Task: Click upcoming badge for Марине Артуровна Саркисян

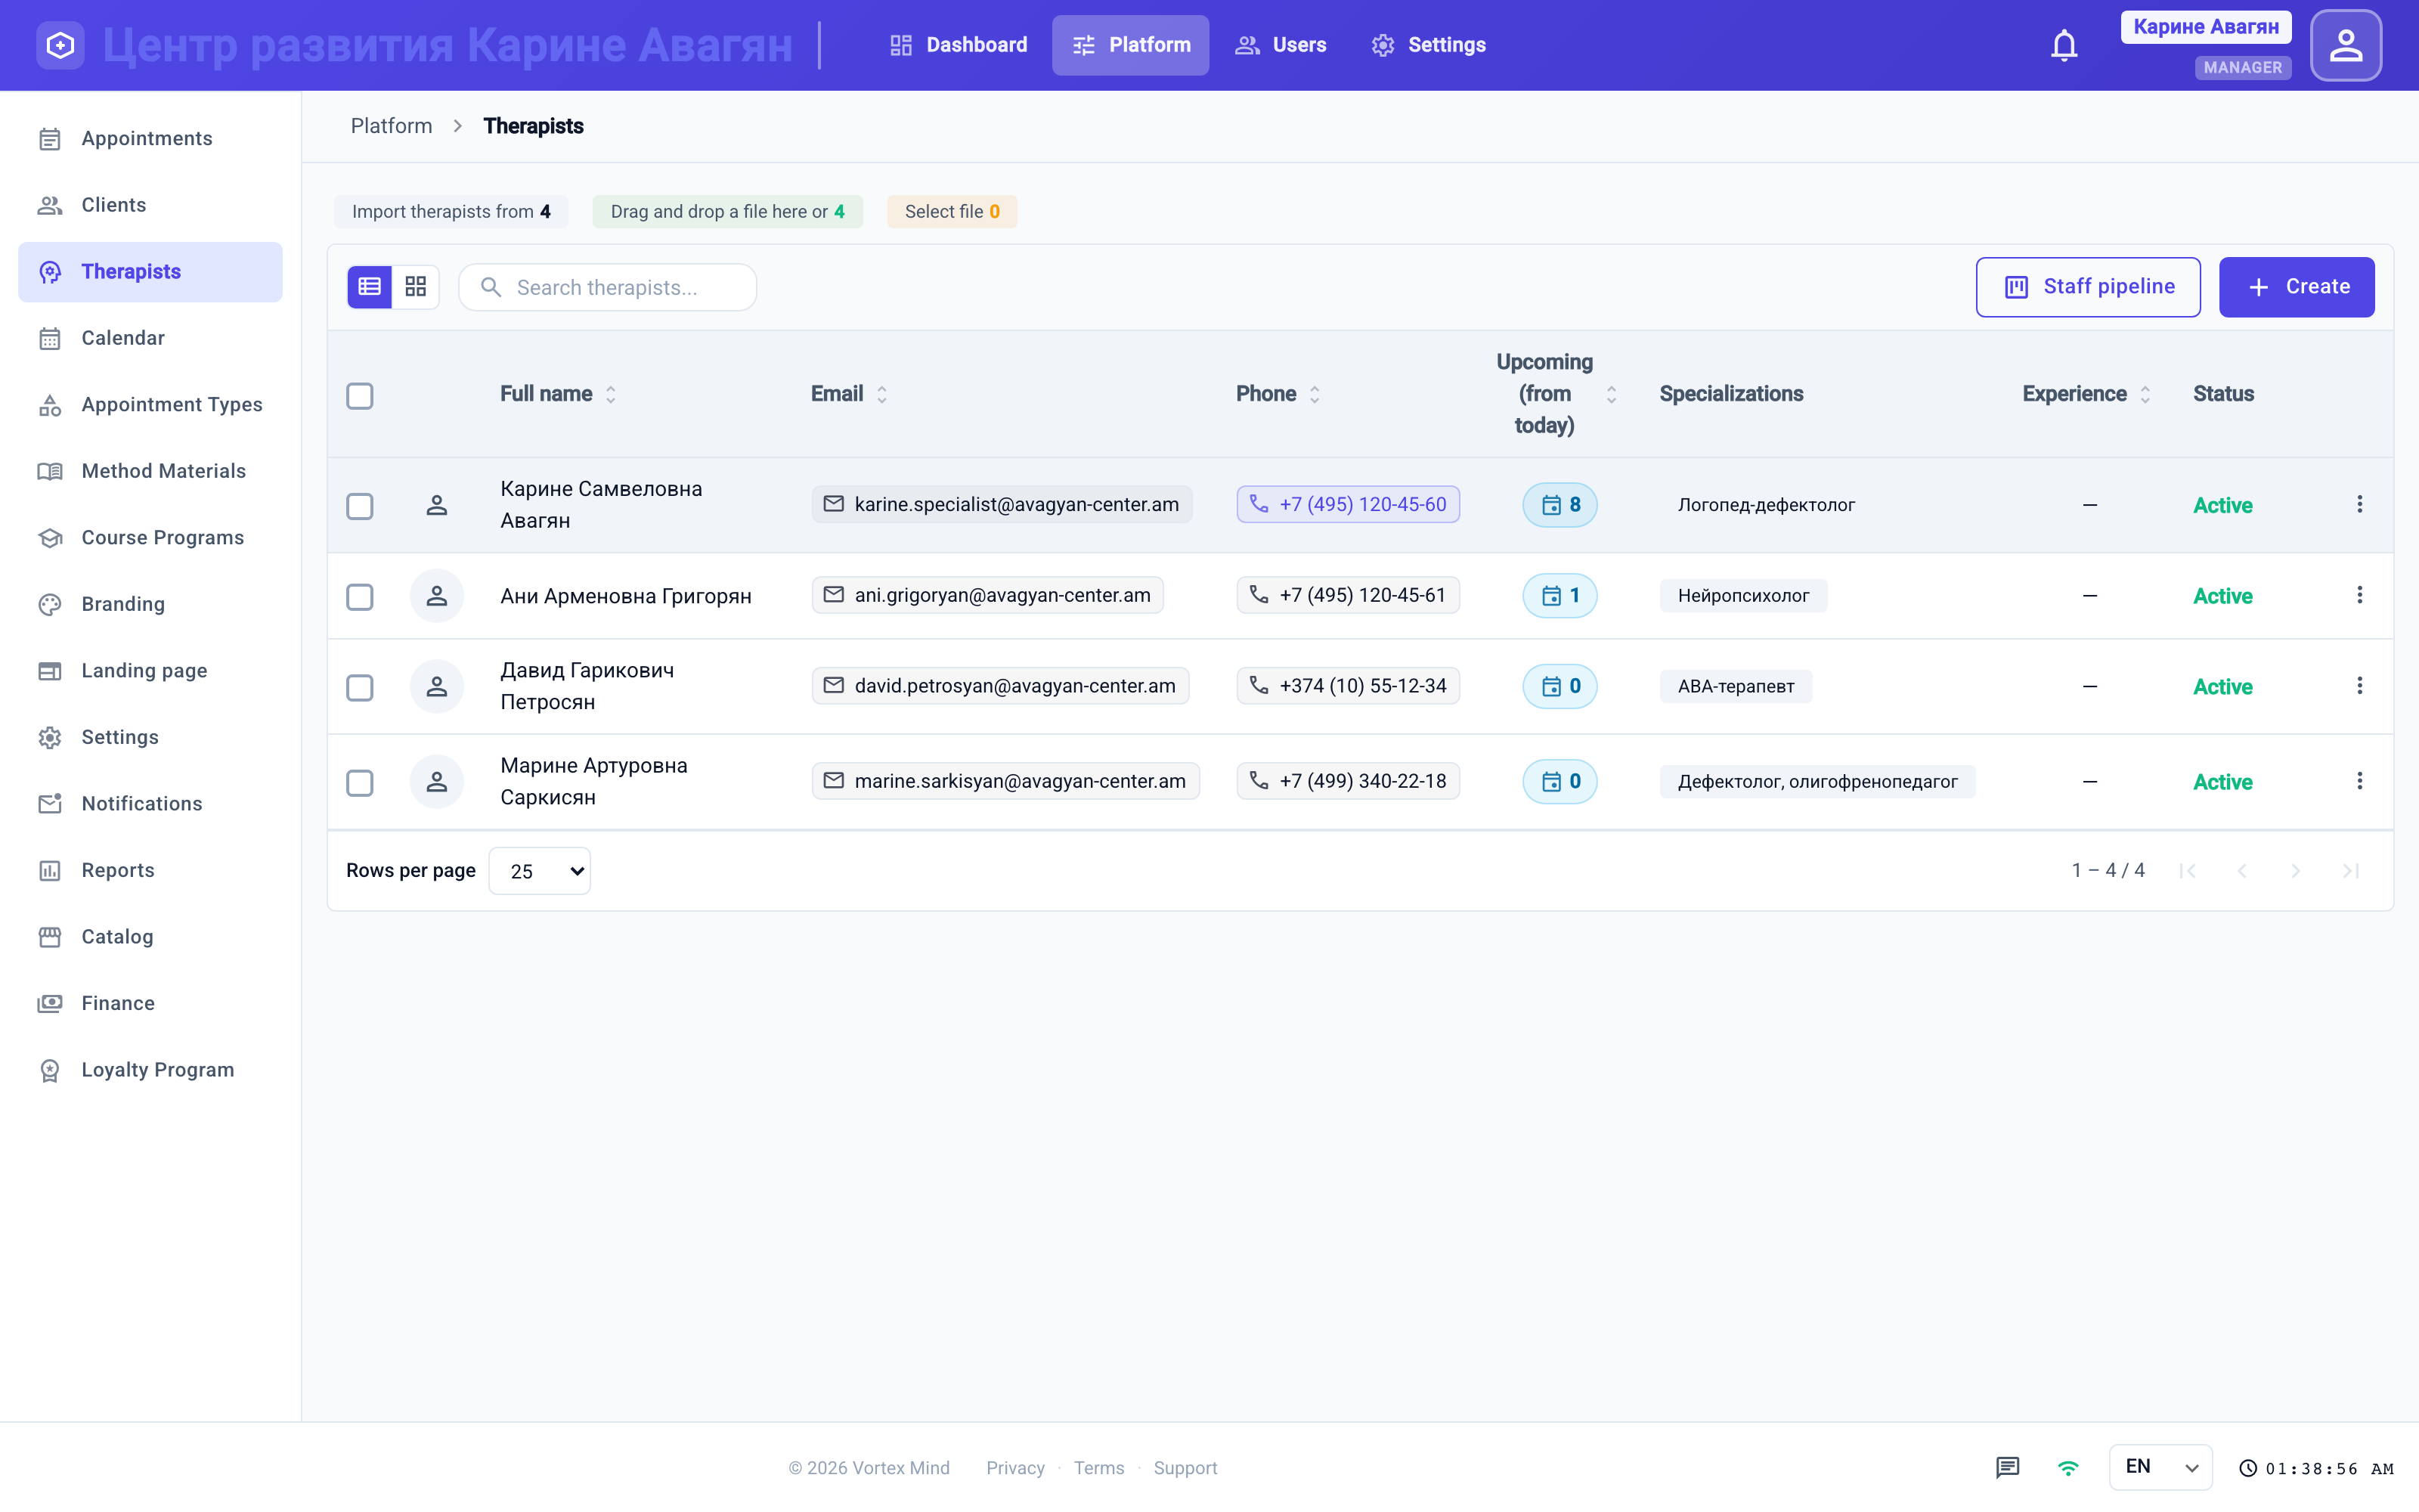Action: click(1559, 781)
